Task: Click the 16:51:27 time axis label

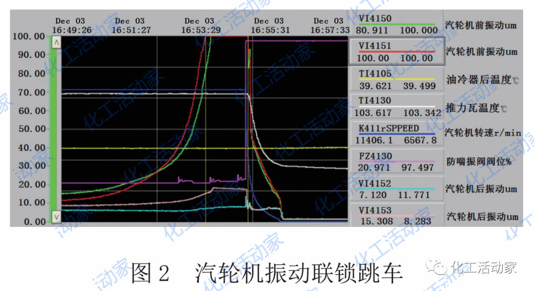Action: pos(131,30)
